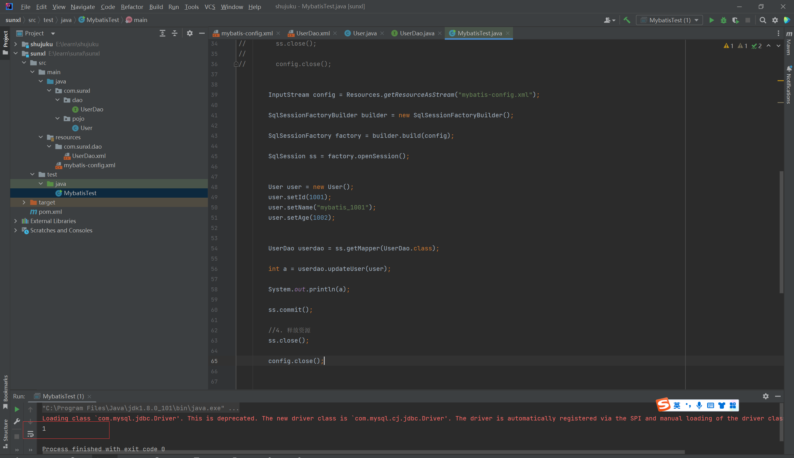Open Run with Coverage icon
The image size is (794, 458).
735,20
